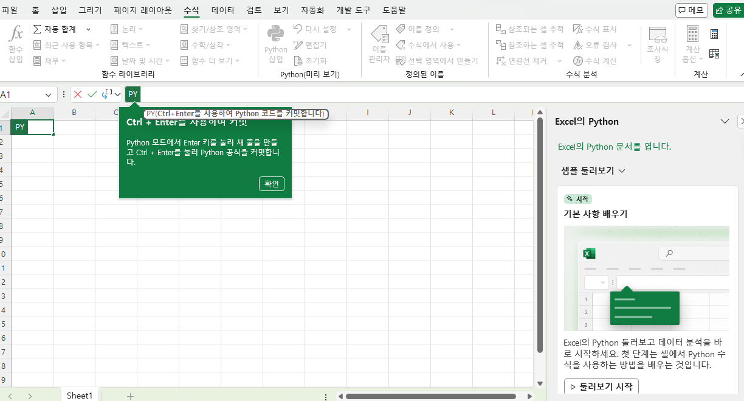Open 날짜 및 시간 functions
744x401 pixels.
pos(140,61)
